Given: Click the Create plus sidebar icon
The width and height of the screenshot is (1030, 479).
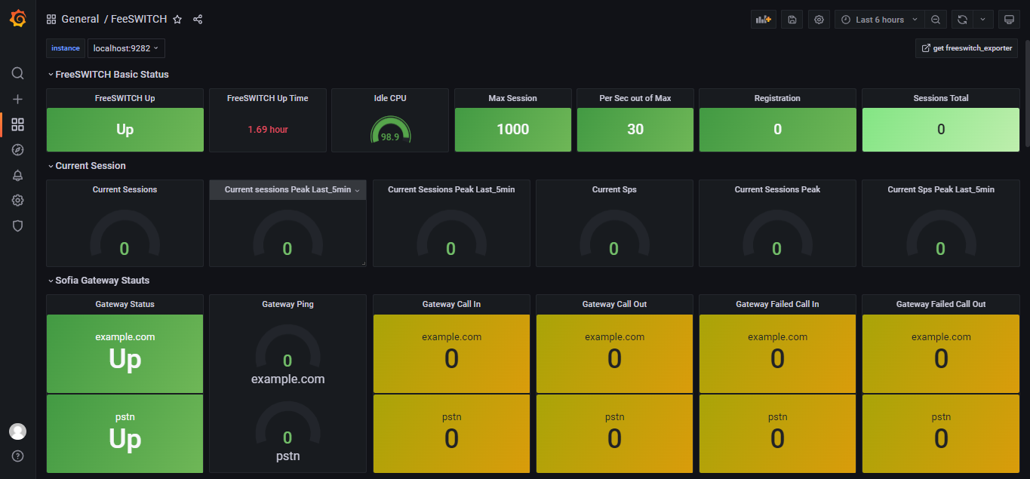Looking at the screenshot, I should (18, 99).
